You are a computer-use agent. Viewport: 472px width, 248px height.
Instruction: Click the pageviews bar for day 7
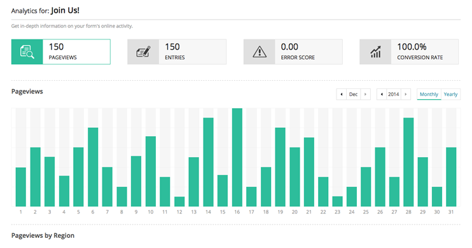pyautogui.click(x=108, y=186)
